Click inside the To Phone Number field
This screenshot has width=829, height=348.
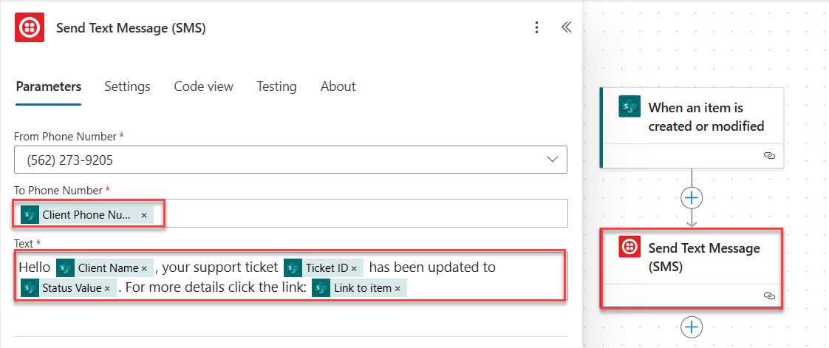point(291,214)
